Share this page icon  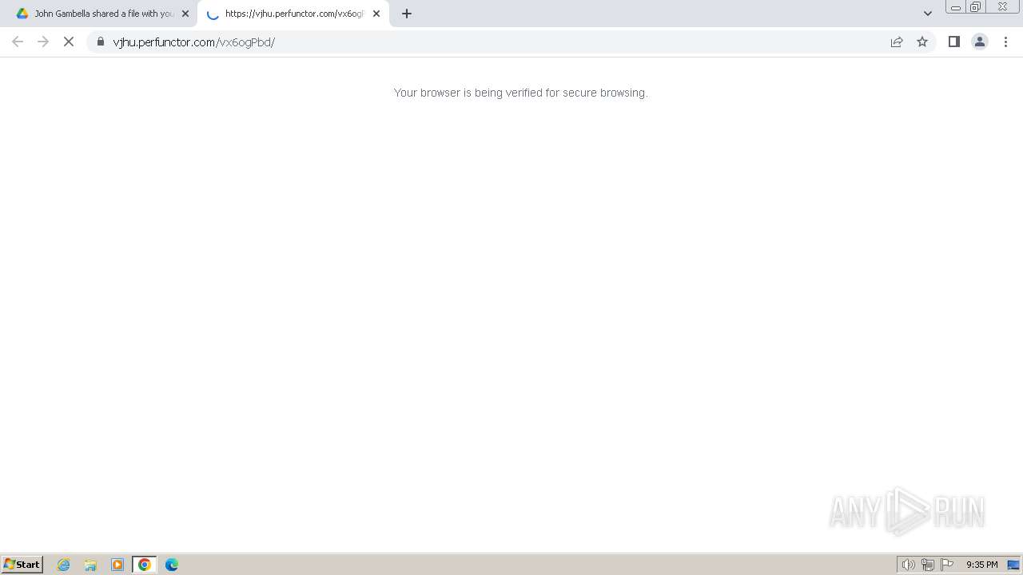[897, 42]
